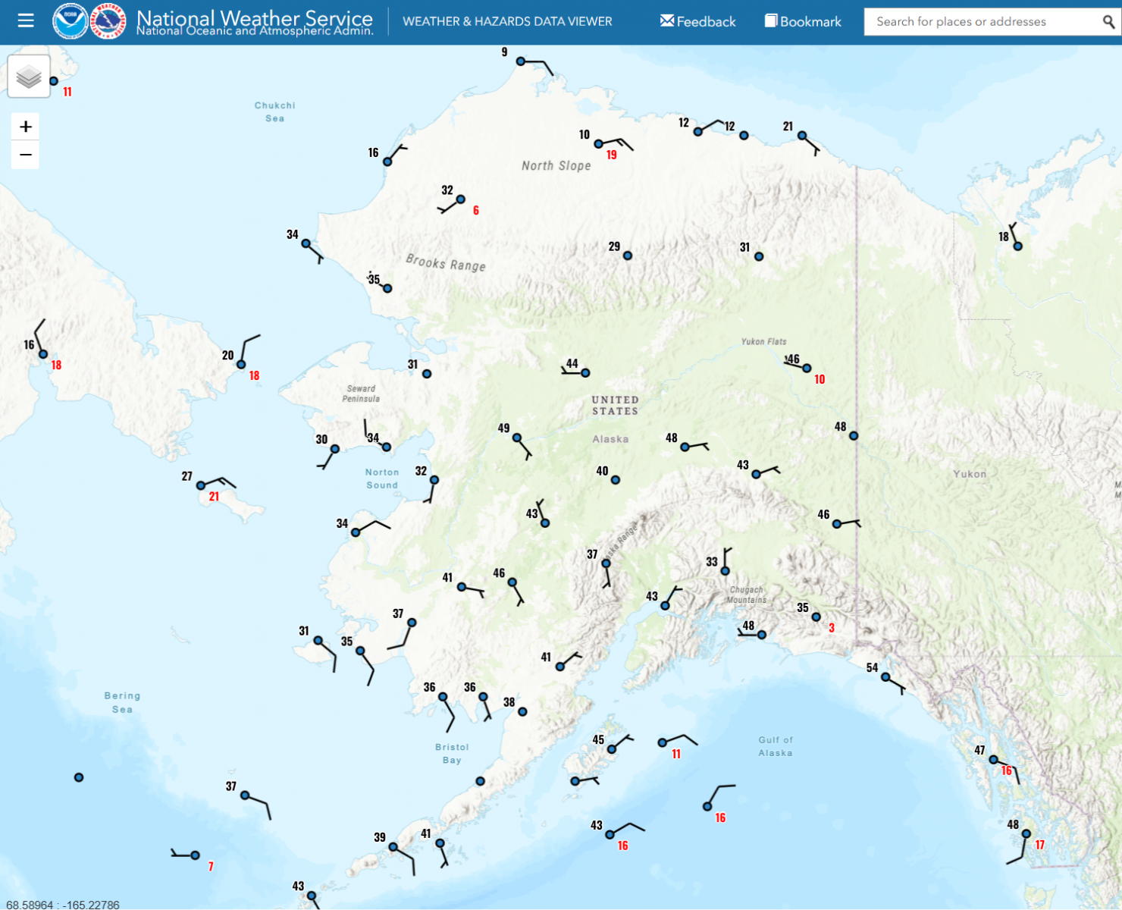Select the station marker labeled 49
The width and height of the screenshot is (1122, 910).
(x=517, y=438)
